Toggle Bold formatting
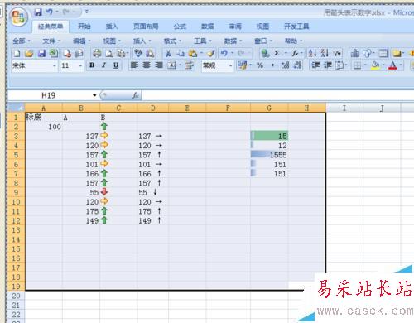414x323 pixels. coord(92,65)
